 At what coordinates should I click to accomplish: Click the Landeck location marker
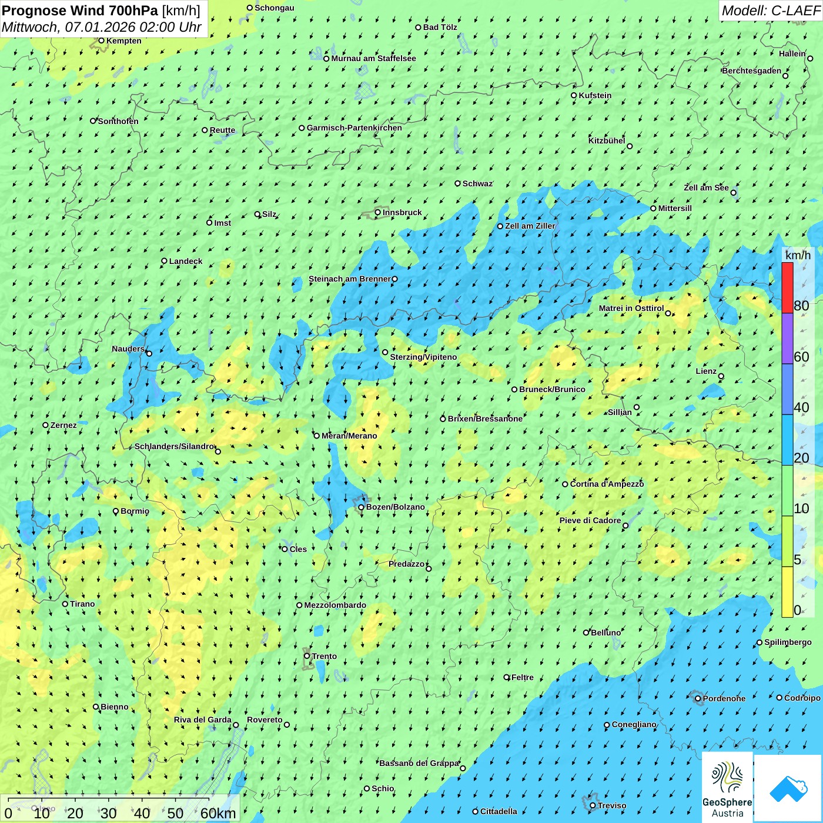click(x=165, y=261)
